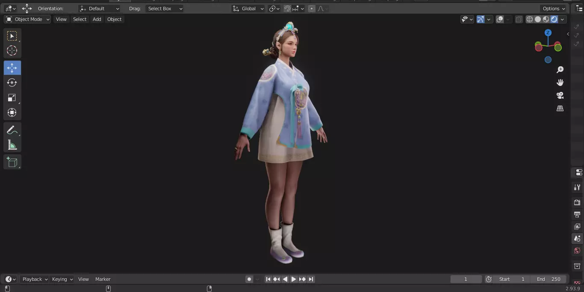Jump to the next keyframe

[302, 279]
